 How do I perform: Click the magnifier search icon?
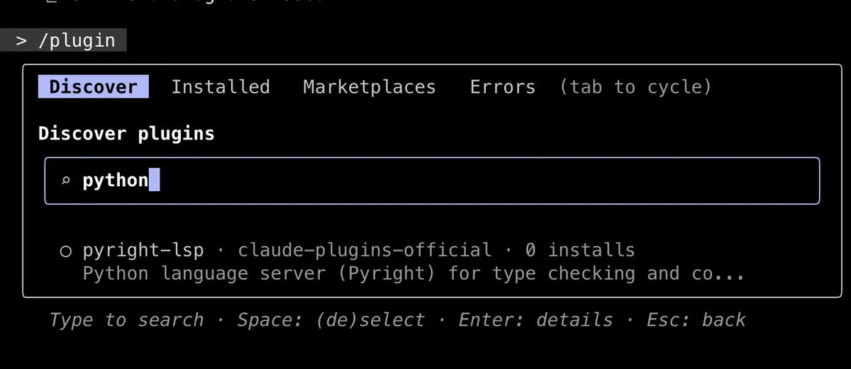coord(65,181)
